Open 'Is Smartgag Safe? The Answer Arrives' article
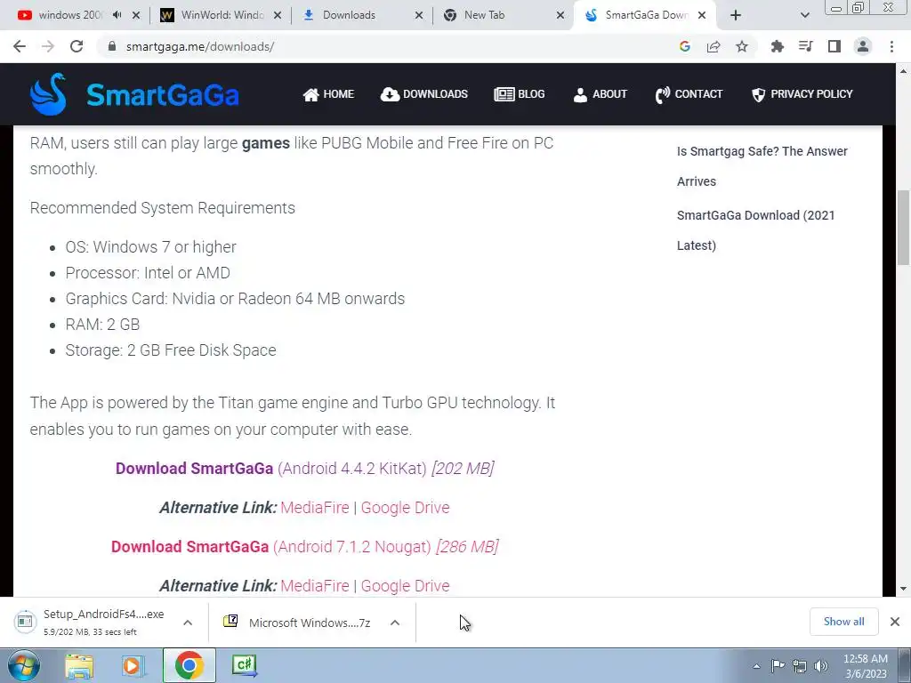Image resolution: width=911 pixels, height=683 pixels. tap(762, 166)
